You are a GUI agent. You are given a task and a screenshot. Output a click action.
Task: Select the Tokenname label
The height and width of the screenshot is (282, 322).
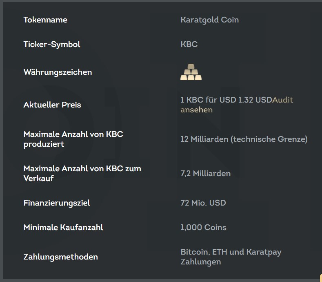coord(45,20)
